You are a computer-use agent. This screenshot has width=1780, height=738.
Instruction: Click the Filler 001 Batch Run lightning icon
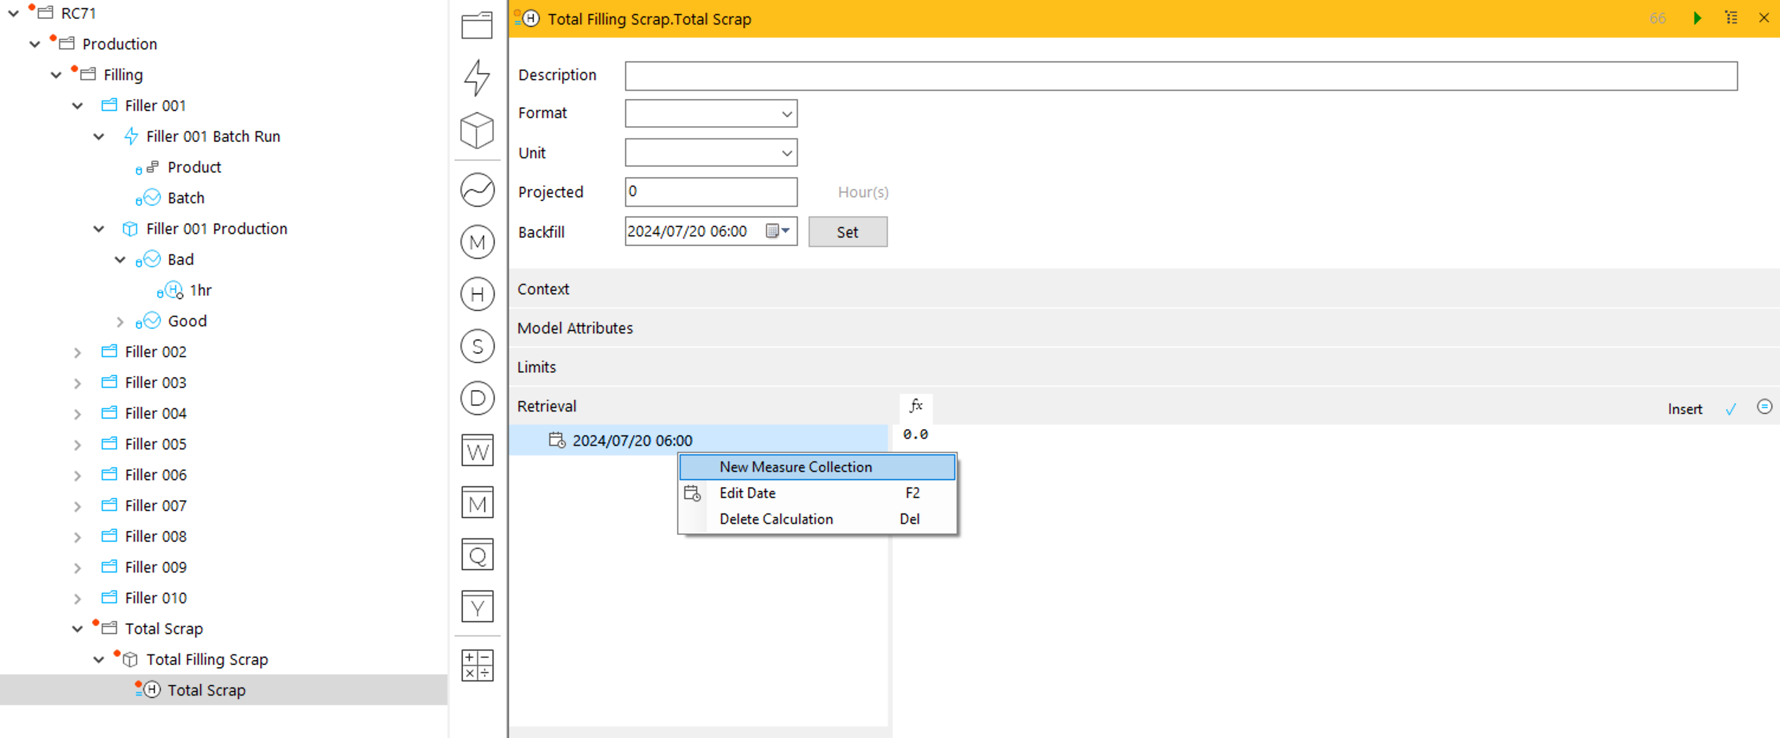131,136
